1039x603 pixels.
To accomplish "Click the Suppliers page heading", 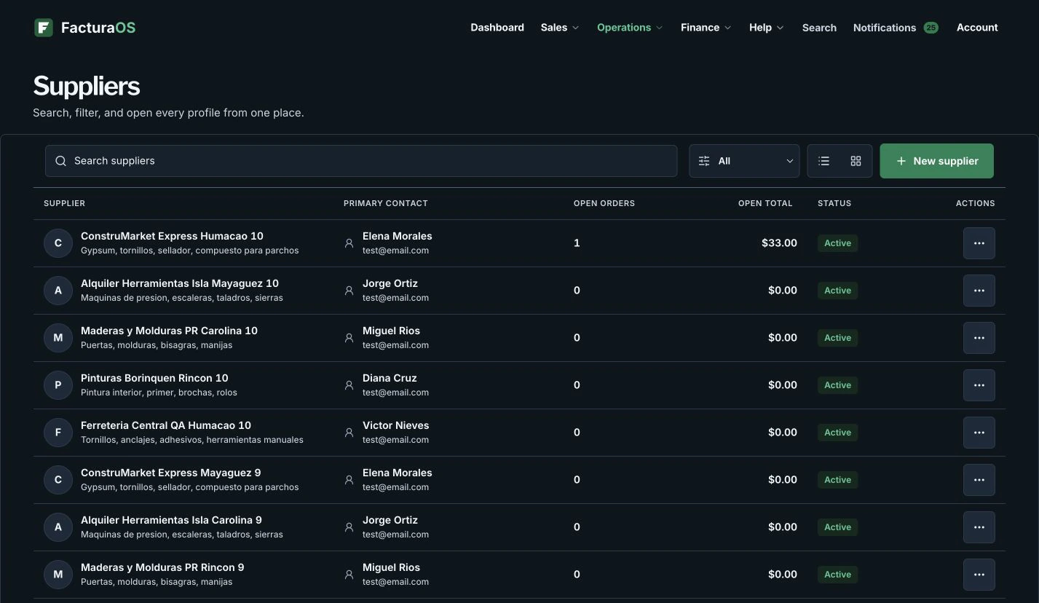I will click(x=87, y=86).
